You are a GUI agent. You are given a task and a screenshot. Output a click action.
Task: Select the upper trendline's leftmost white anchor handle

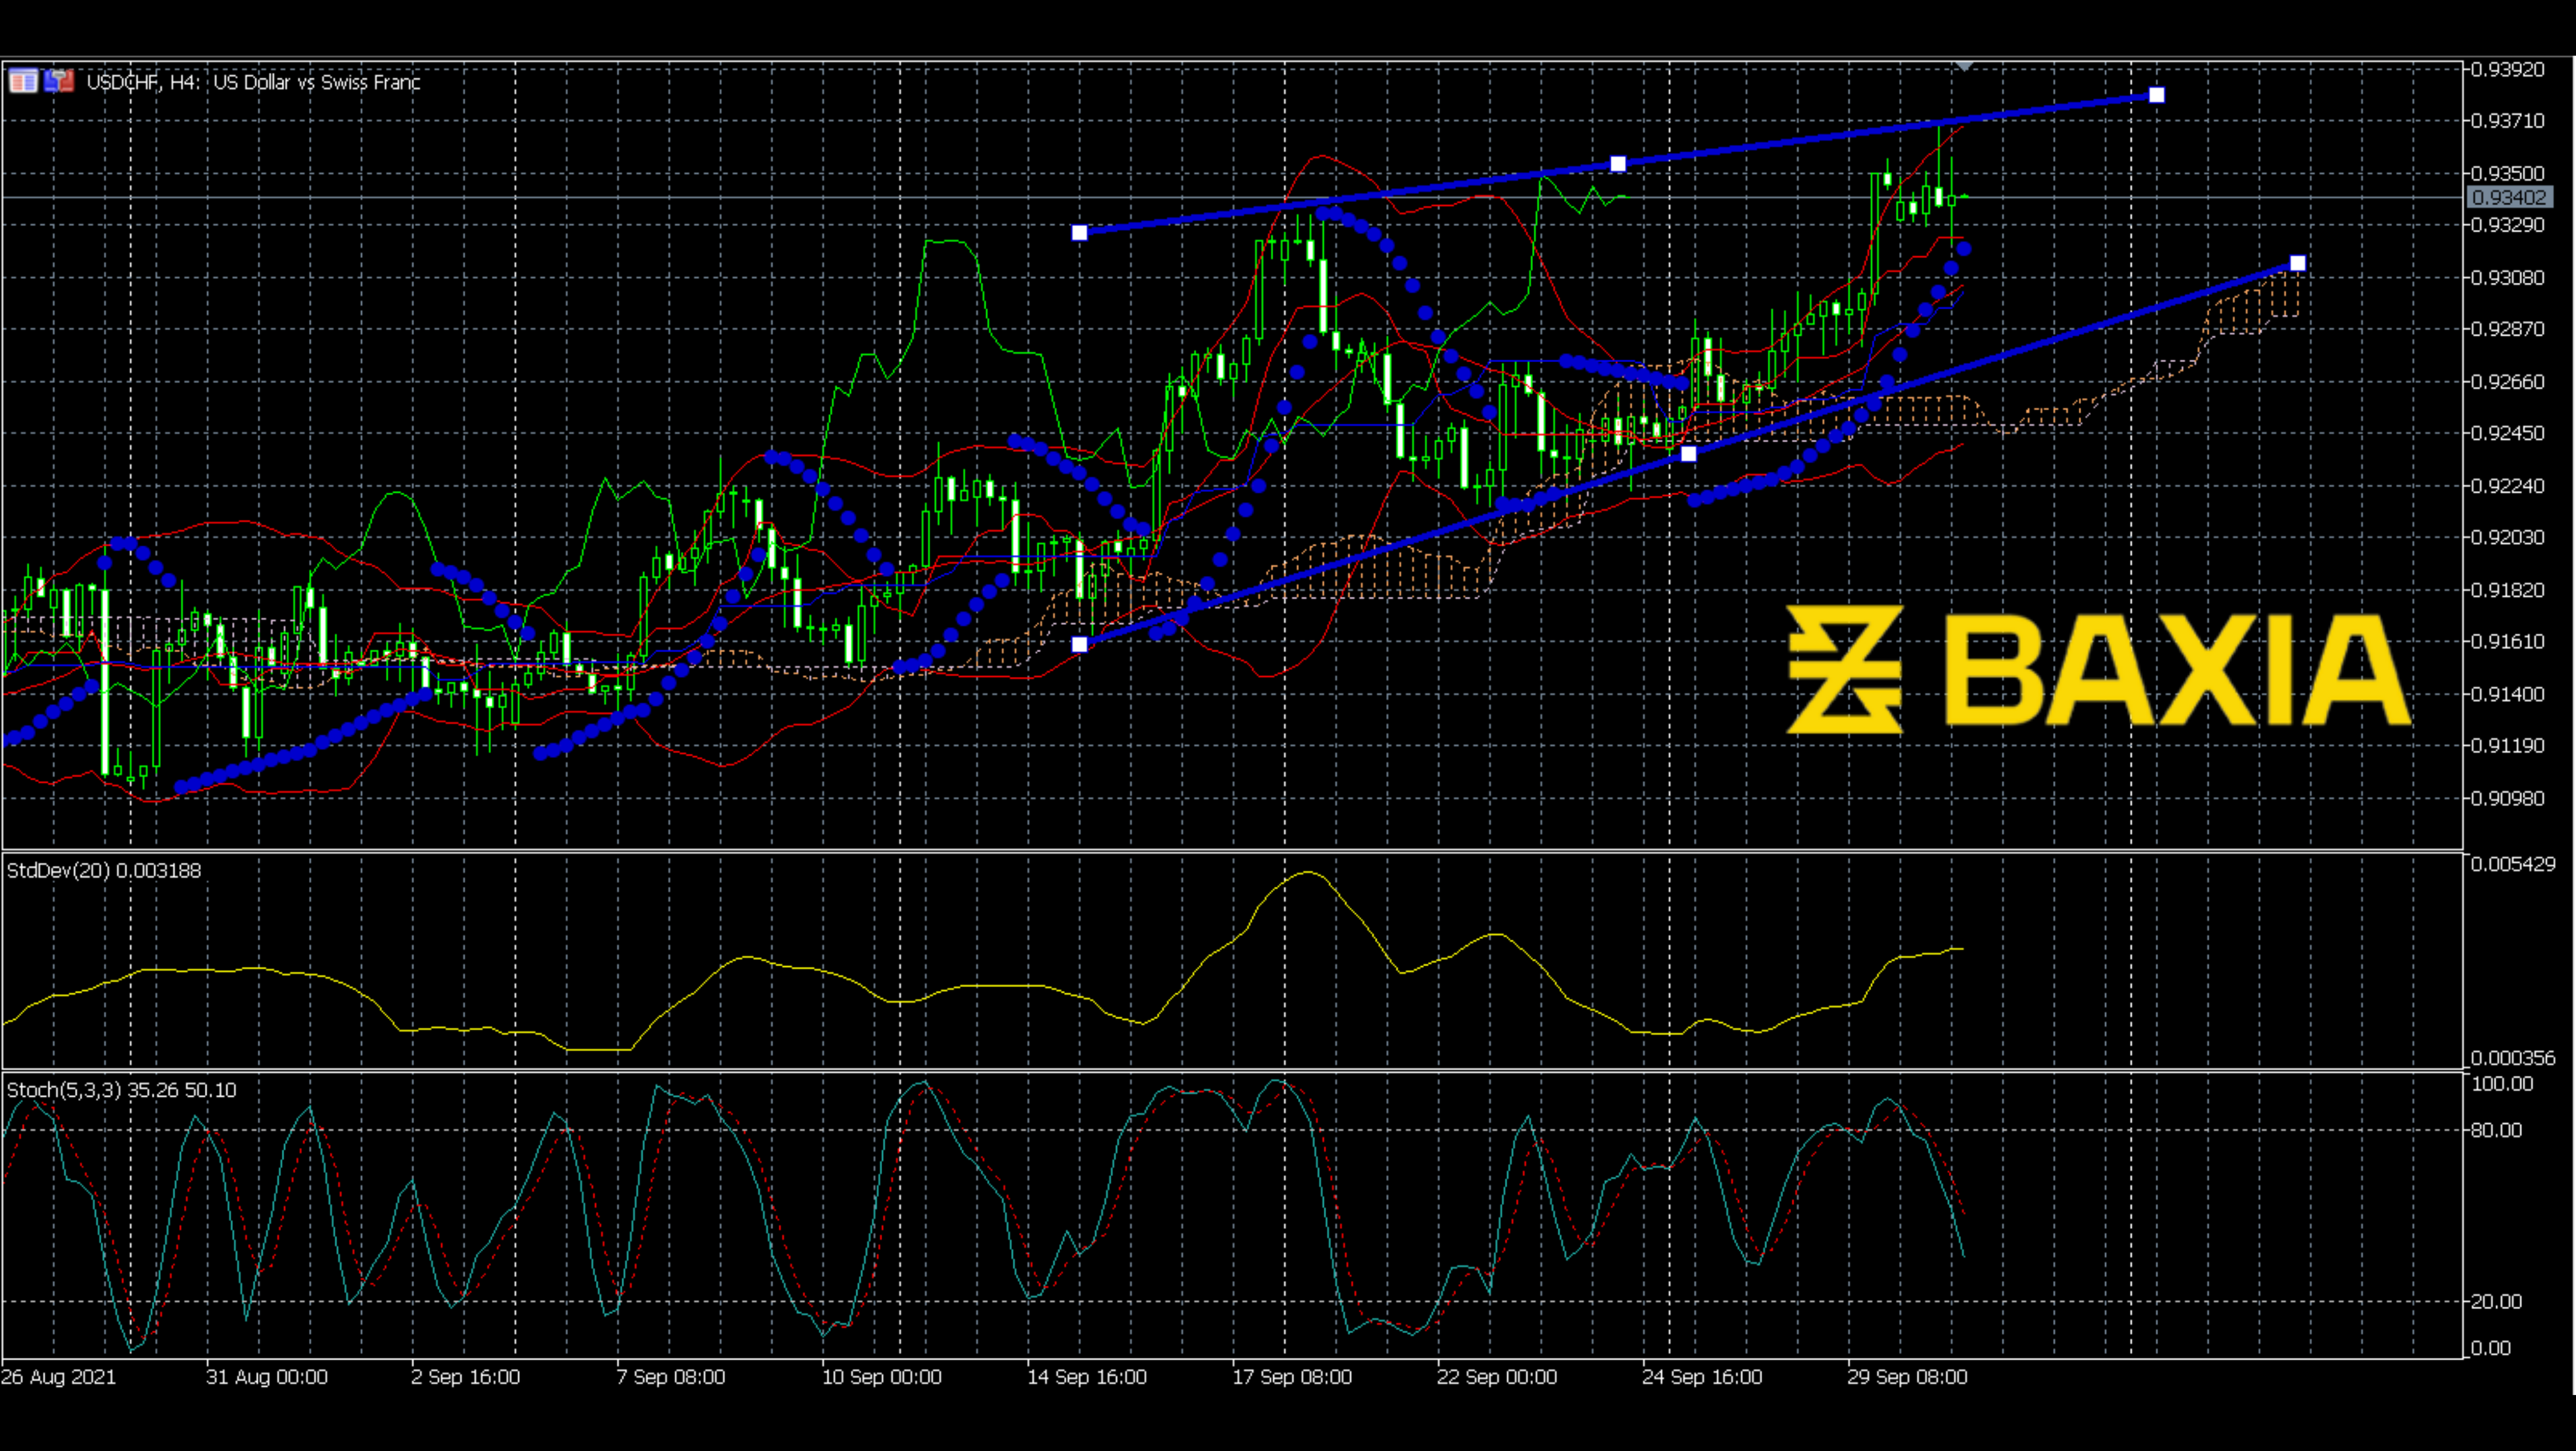pos(1080,233)
